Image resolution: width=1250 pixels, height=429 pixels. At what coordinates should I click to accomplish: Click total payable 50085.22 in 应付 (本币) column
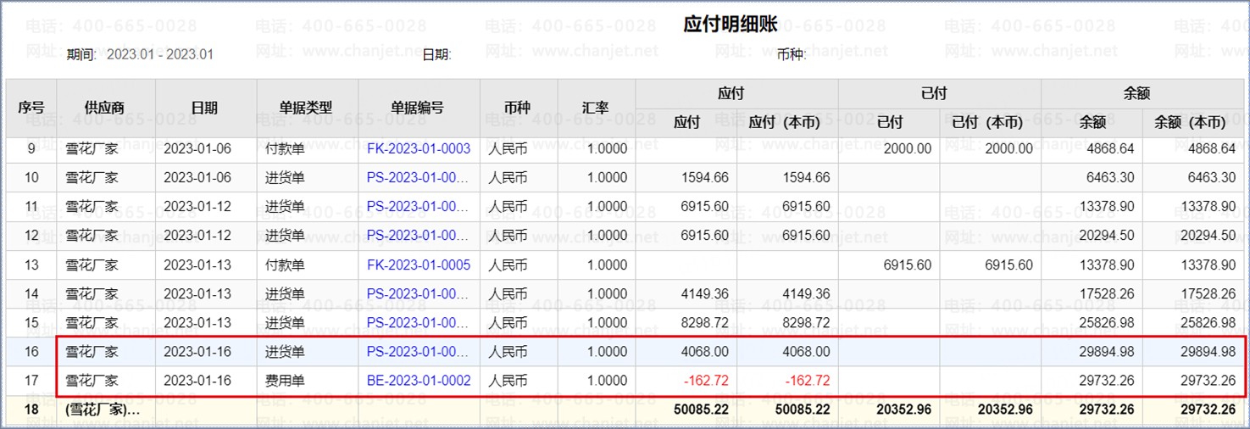(x=803, y=410)
